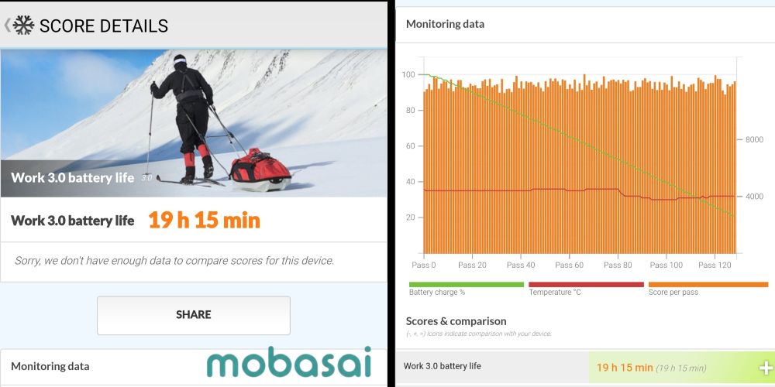775x387 pixels.
Task: Open the left Monitoring data section
Action: [x=50, y=366]
